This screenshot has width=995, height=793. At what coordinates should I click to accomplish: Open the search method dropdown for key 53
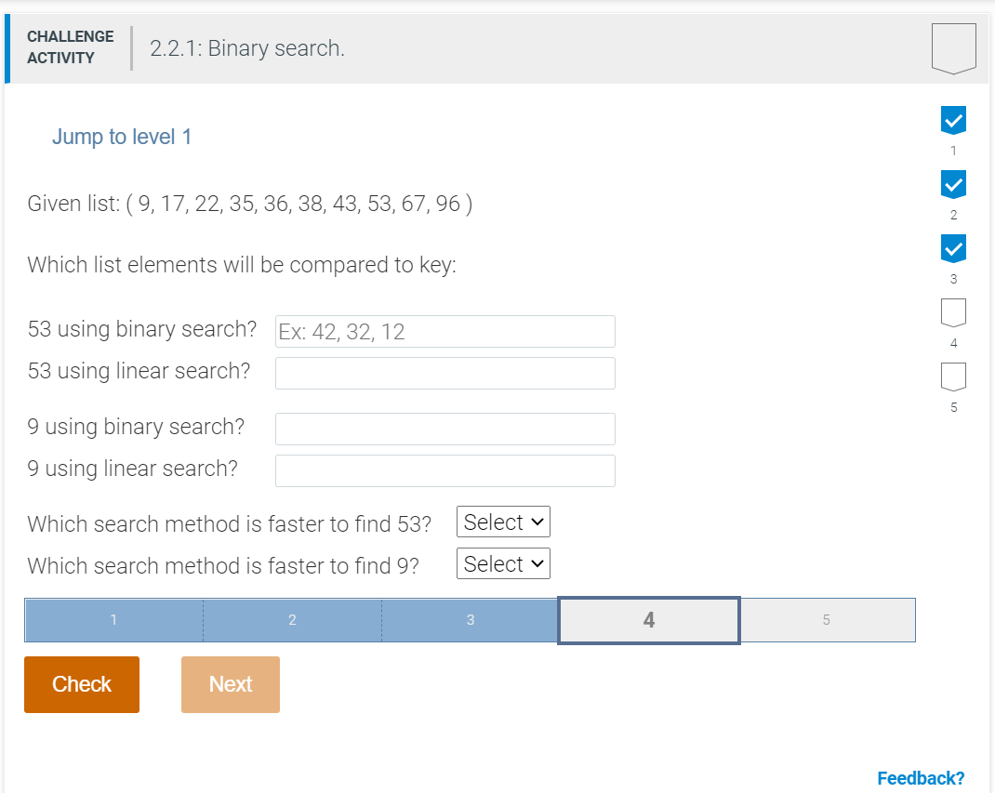click(x=503, y=522)
